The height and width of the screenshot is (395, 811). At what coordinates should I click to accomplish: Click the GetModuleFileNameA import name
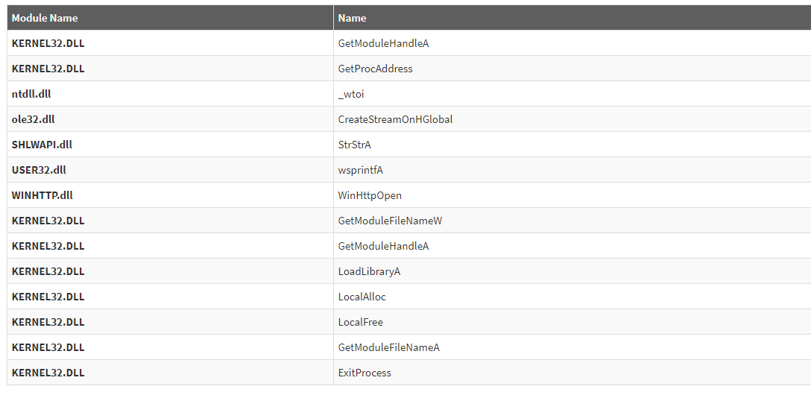[x=388, y=347]
